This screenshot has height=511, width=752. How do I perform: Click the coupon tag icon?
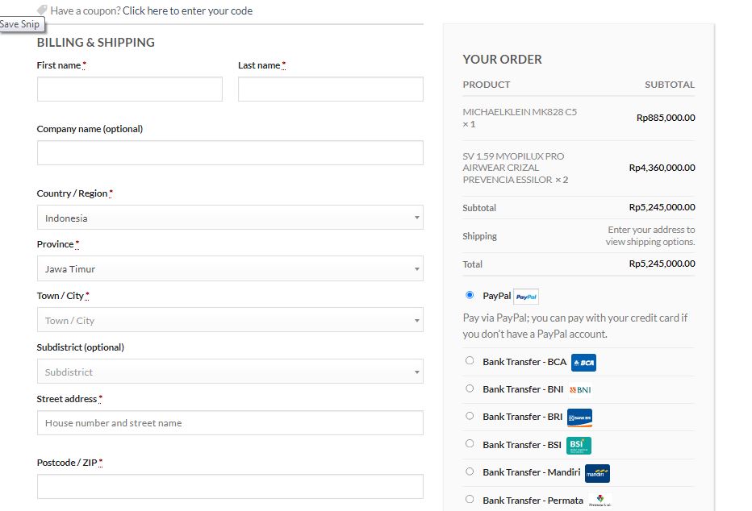click(x=42, y=10)
